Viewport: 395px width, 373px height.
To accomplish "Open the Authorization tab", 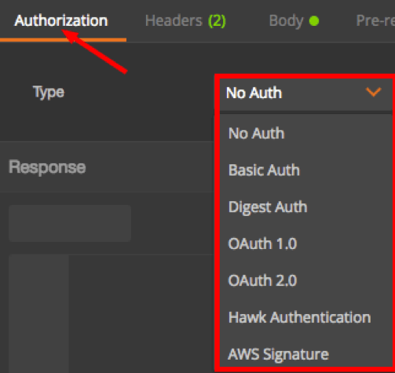I will point(61,20).
